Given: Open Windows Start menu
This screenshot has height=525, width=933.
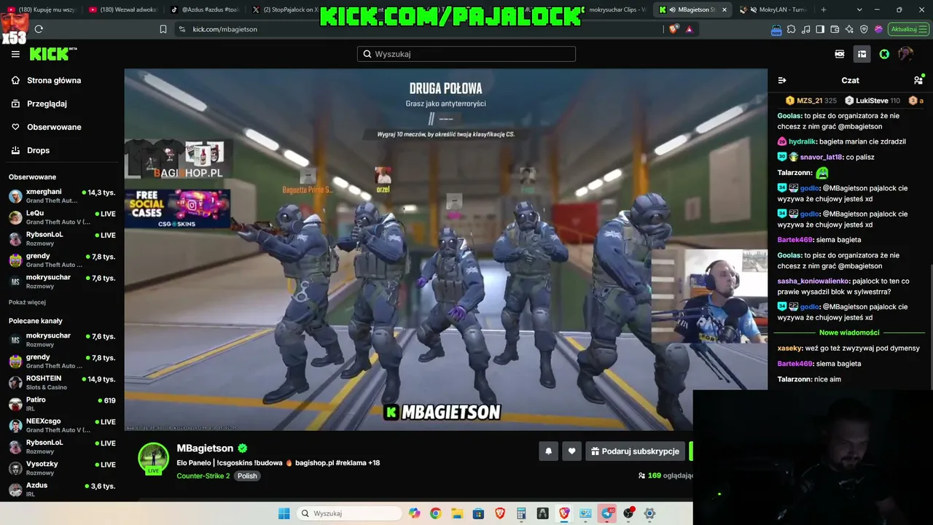Looking at the screenshot, I should [x=284, y=513].
